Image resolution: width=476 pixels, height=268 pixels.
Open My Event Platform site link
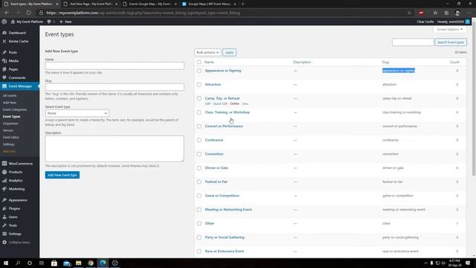(27, 22)
